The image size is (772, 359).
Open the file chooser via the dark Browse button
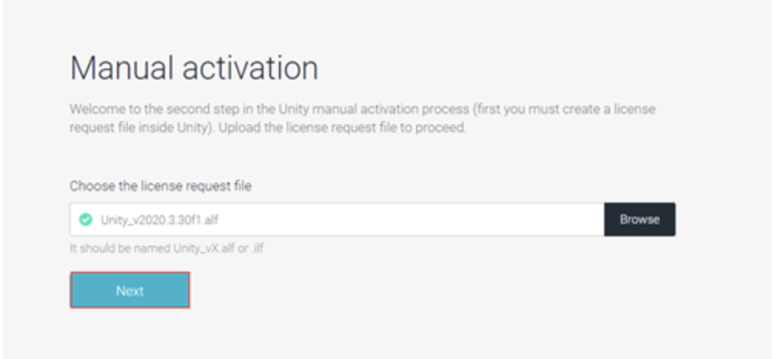[x=639, y=219]
